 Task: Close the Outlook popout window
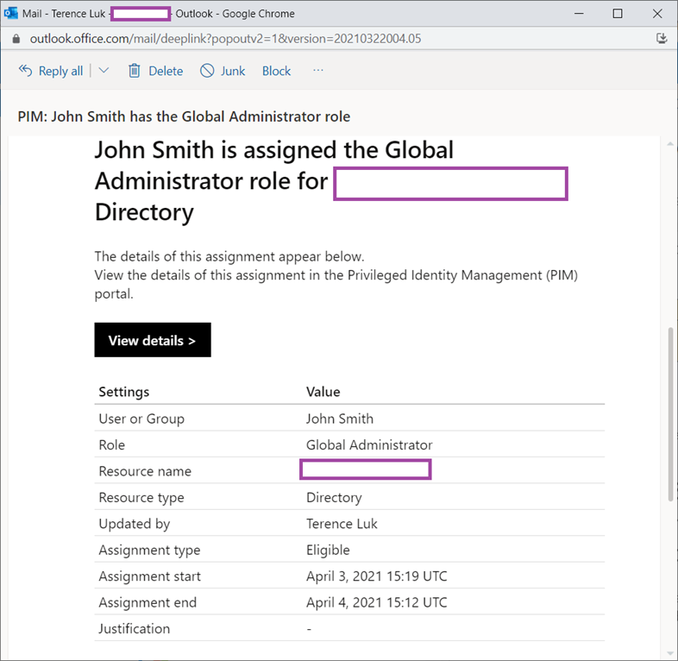click(657, 14)
